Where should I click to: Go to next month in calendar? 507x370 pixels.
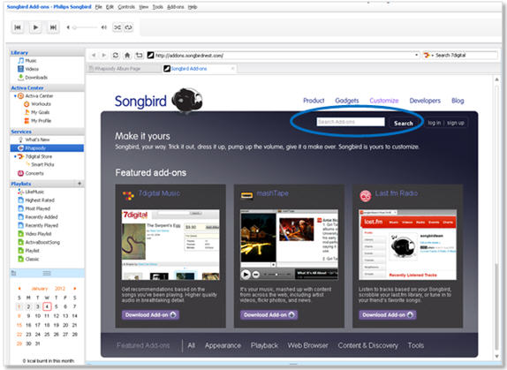(75, 288)
